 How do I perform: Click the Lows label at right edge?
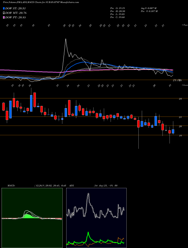point(185,85)
